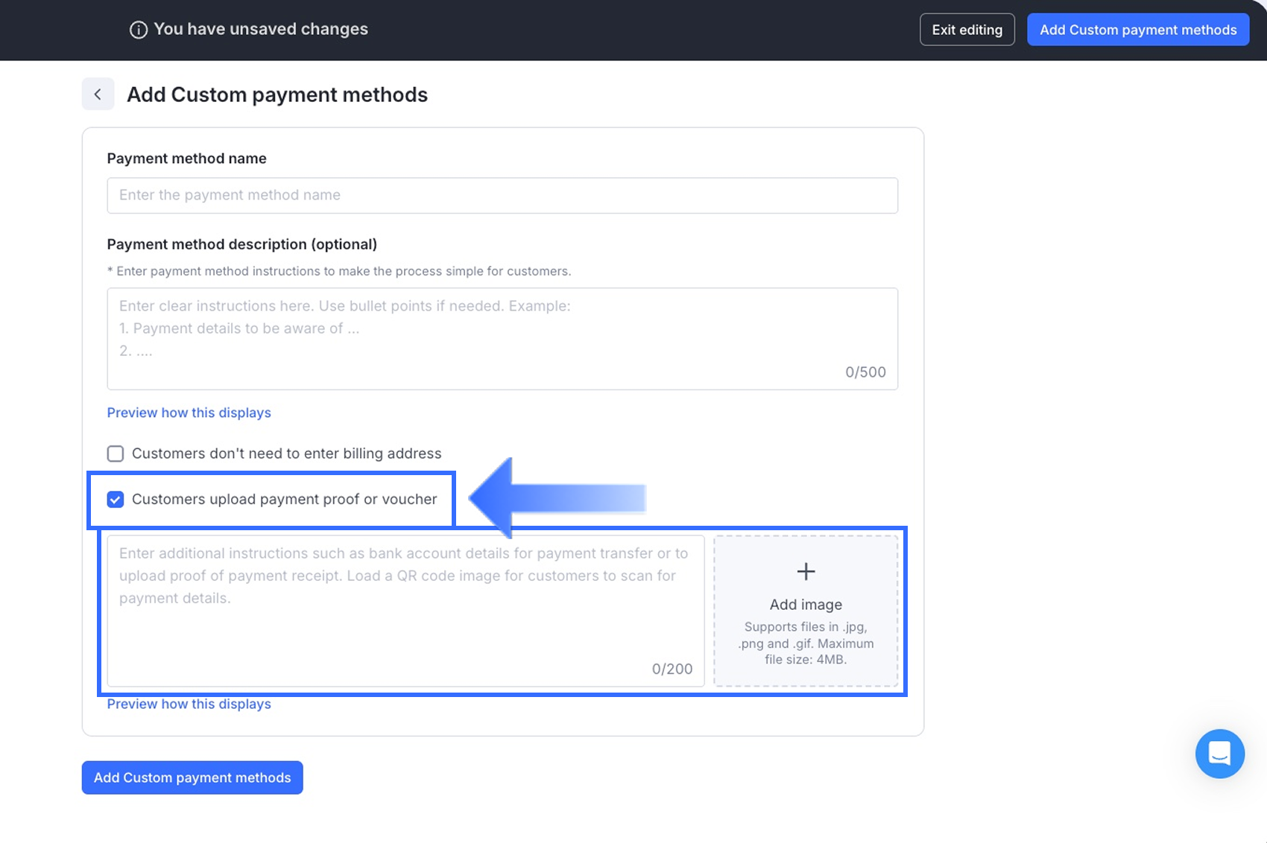Click the plus icon to add image
Viewport: 1267px width, 843px height.
coord(806,572)
